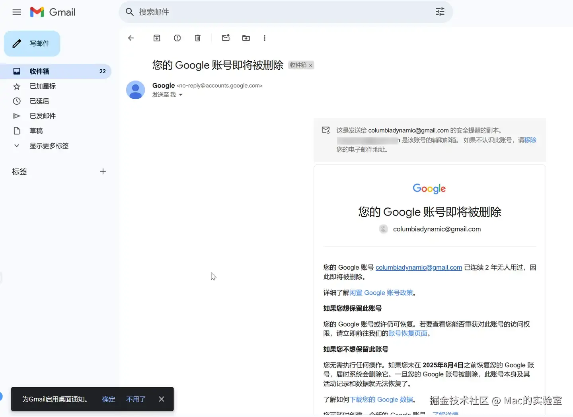Click the Google logo in email
The width and height of the screenshot is (573, 417).
[429, 188]
